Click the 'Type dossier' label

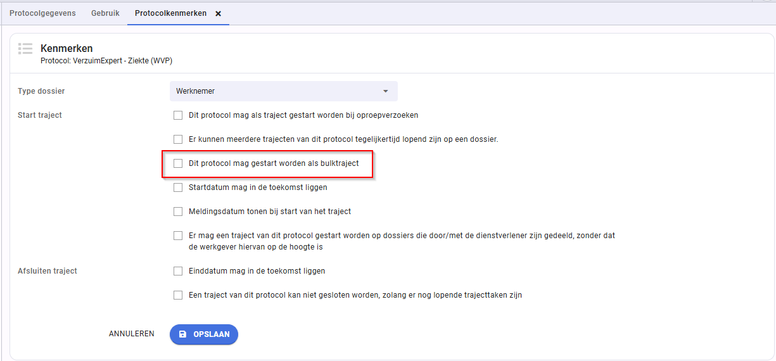pyautogui.click(x=41, y=91)
